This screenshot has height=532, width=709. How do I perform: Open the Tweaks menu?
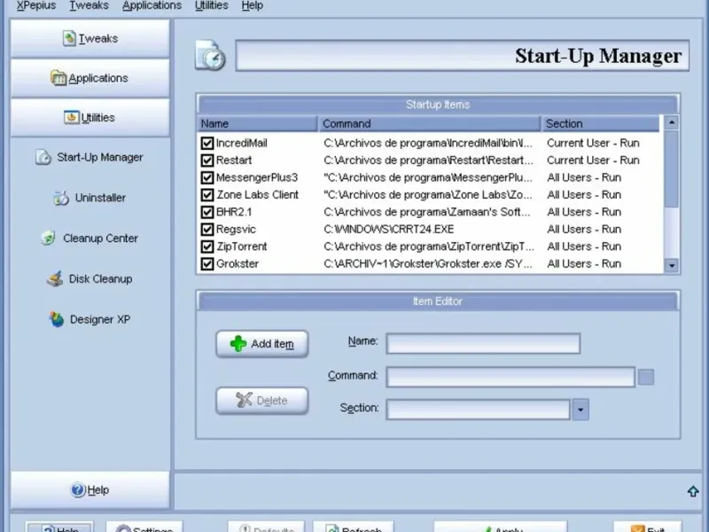pos(89,5)
